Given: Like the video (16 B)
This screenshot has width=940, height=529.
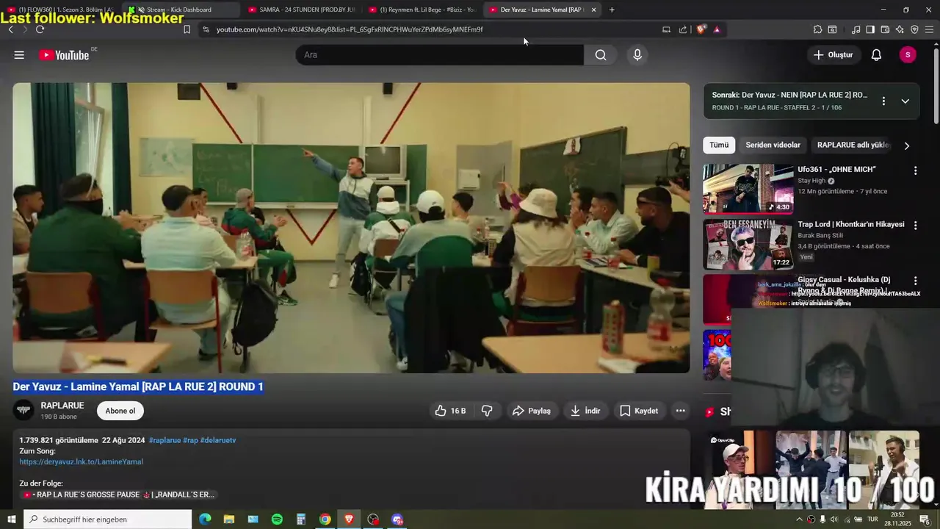Looking at the screenshot, I should pos(450,411).
